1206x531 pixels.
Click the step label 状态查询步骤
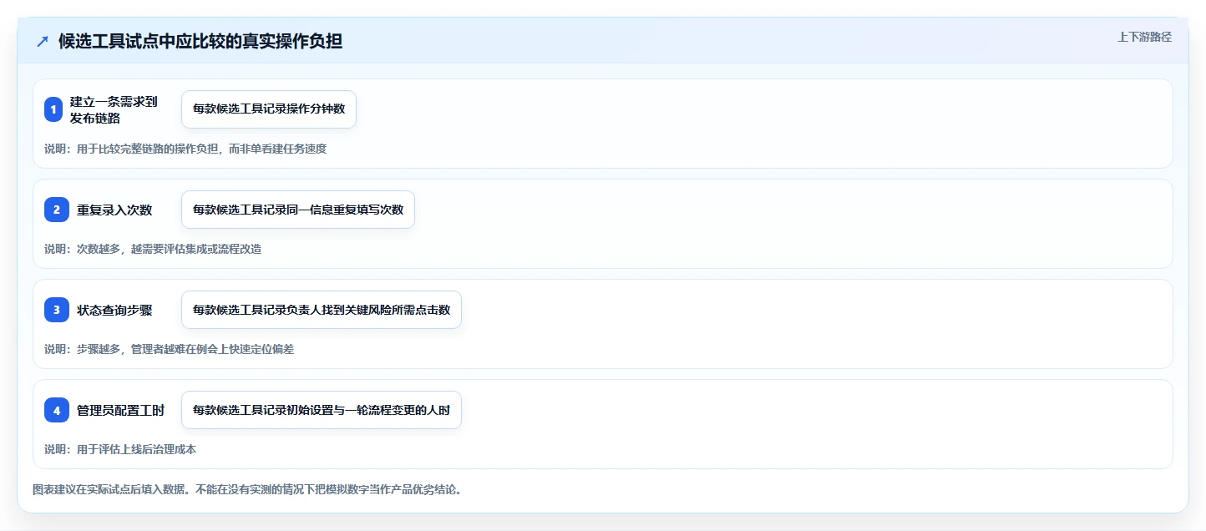pyautogui.click(x=114, y=310)
